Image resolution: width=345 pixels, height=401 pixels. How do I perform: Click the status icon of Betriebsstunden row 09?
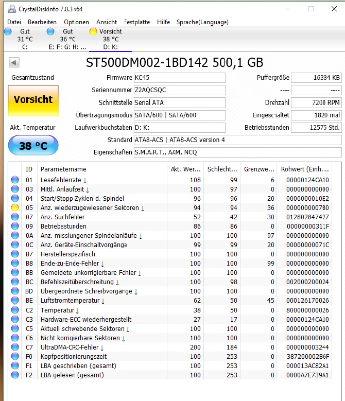click(15, 226)
